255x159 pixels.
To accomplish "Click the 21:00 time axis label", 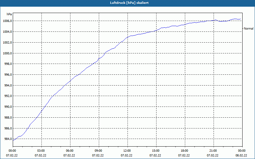I will click(x=214, y=151).
